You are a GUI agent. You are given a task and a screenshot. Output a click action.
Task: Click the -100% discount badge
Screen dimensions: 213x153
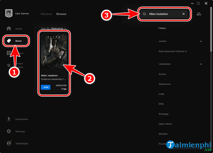click(46, 87)
